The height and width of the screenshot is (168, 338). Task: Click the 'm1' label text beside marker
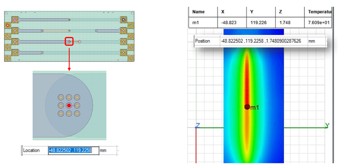pyautogui.click(x=254, y=108)
